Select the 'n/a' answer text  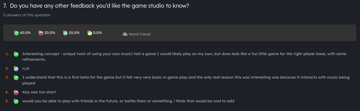26,68
